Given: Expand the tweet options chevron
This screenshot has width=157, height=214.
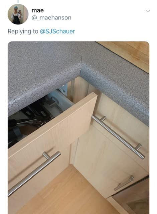Looking at the screenshot, I should [148, 11].
